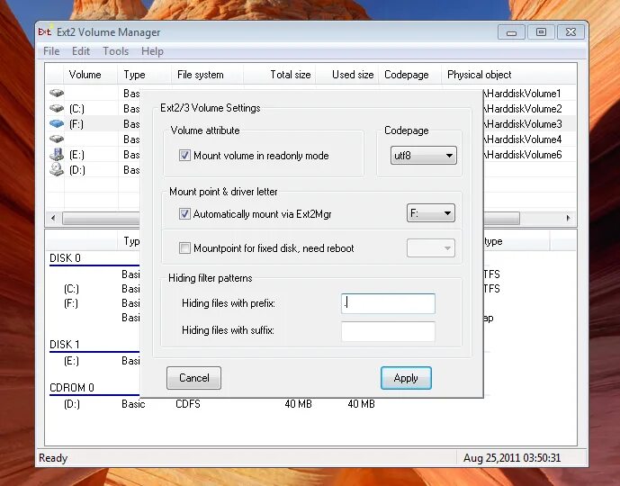Image resolution: width=620 pixels, height=486 pixels.
Task: Select (F:) under DISK 0
Action: [71, 303]
